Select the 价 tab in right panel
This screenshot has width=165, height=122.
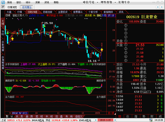click(128, 116)
